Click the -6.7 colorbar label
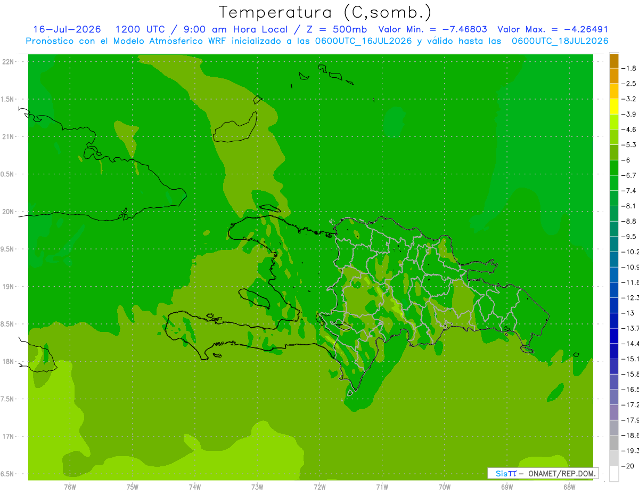Screen dimensions: 639x494 click(629, 175)
